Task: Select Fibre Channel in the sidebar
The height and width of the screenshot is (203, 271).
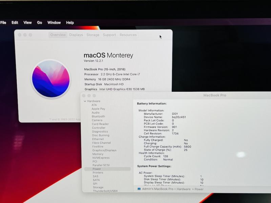Action: pos(101,143)
